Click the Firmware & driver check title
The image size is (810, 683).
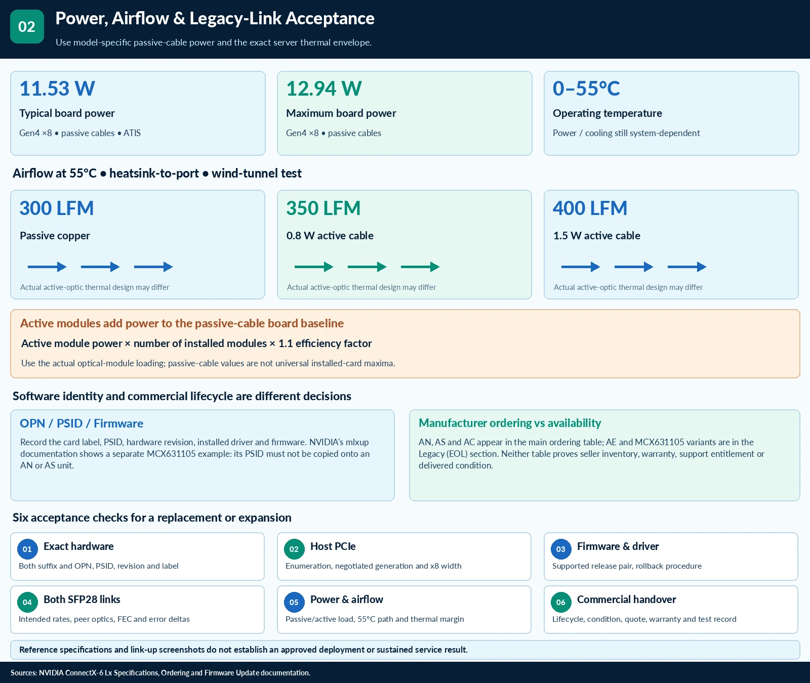[x=618, y=546]
